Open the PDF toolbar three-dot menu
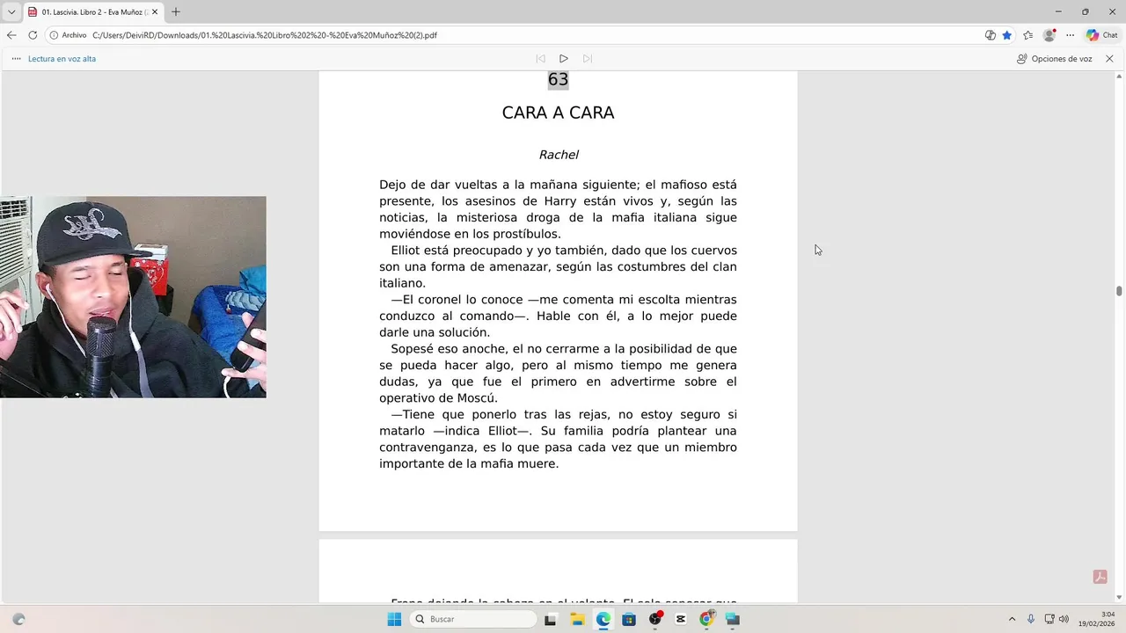Viewport: 1126px width, 633px height. coord(16,59)
